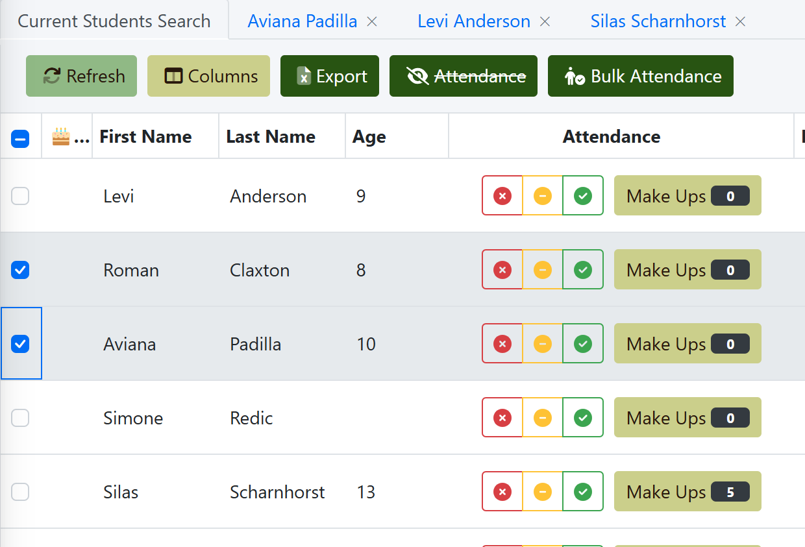Screen dimensions: 805x547
Task: Mark Simone Redic present with green check
Action: coord(582,417)
